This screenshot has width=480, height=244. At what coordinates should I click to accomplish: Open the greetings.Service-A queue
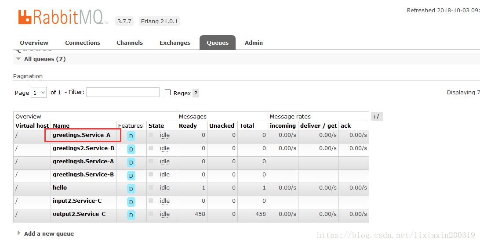coord(81,135)
